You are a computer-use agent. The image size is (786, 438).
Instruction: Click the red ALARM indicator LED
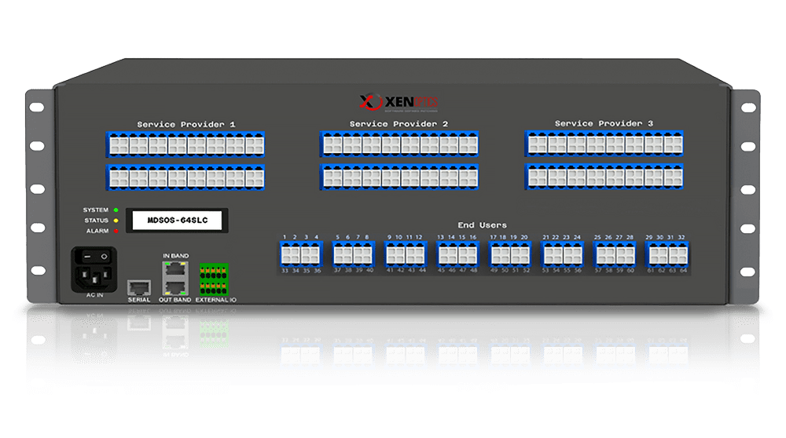116,231
